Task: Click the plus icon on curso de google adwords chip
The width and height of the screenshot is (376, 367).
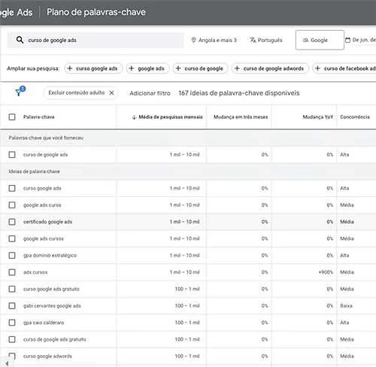Action: [x=237, y=68]
